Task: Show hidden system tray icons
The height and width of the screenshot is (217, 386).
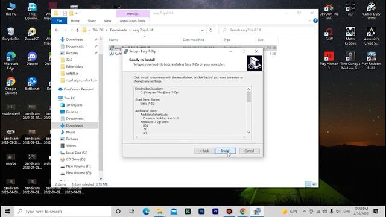Action: pos(305,212)
